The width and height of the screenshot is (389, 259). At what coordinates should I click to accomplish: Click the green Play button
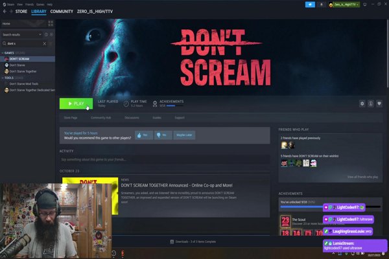(76, 104)
